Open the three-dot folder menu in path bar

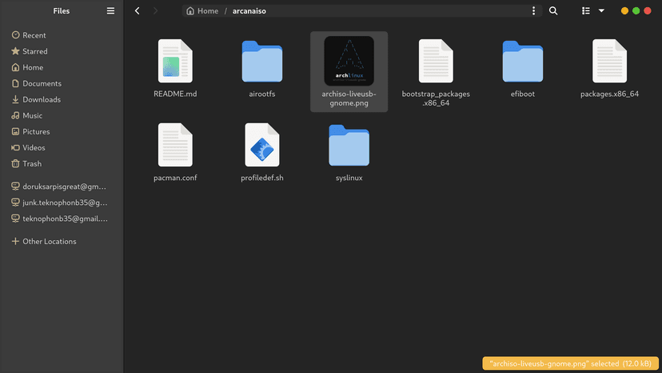click(x=533, y=11)
